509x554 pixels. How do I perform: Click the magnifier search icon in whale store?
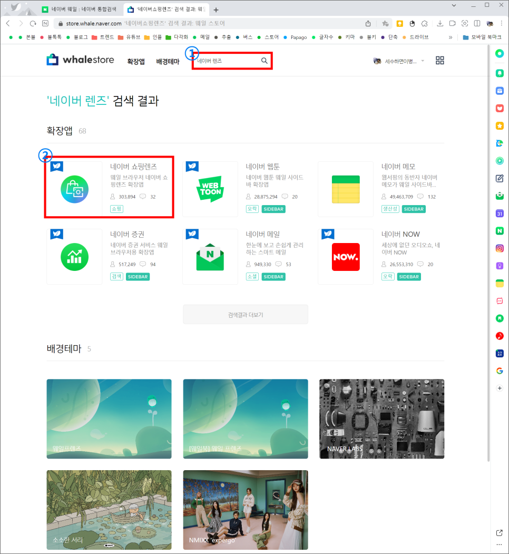[x=264, y=61]
